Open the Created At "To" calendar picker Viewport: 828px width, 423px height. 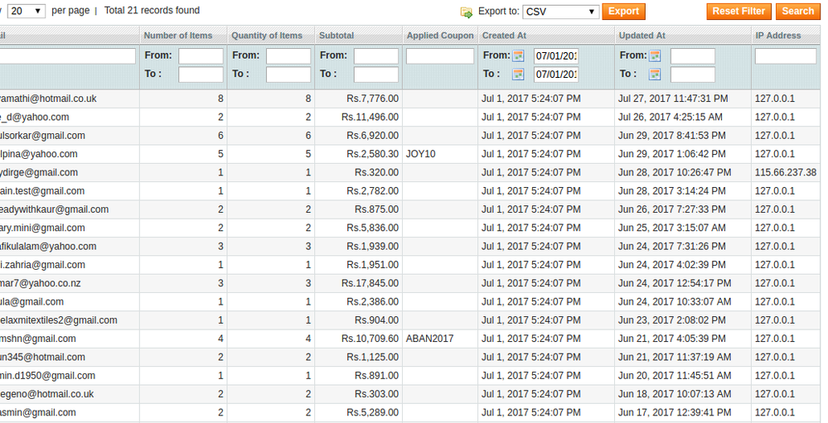(519, 75)
